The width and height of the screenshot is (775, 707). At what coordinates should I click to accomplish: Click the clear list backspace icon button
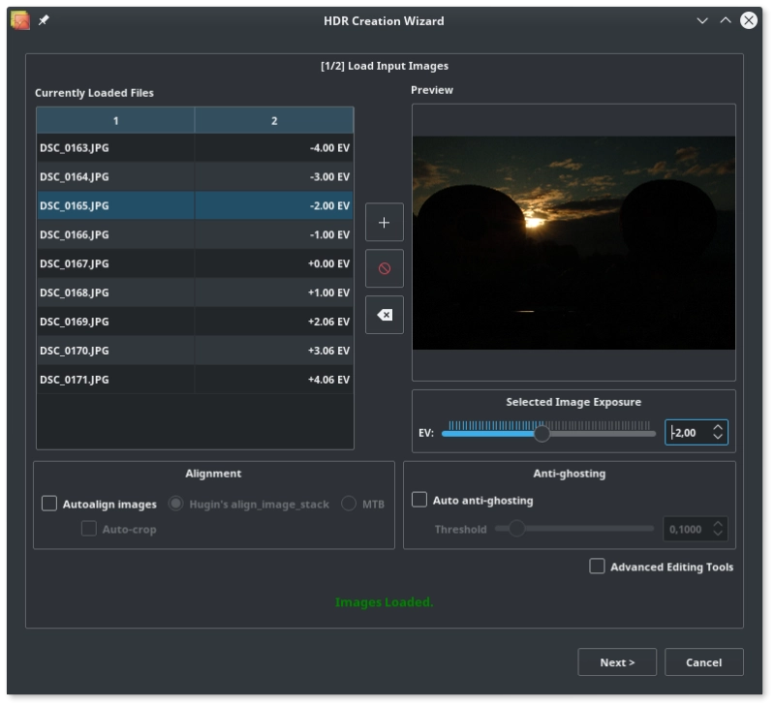(x=384, y=315)
